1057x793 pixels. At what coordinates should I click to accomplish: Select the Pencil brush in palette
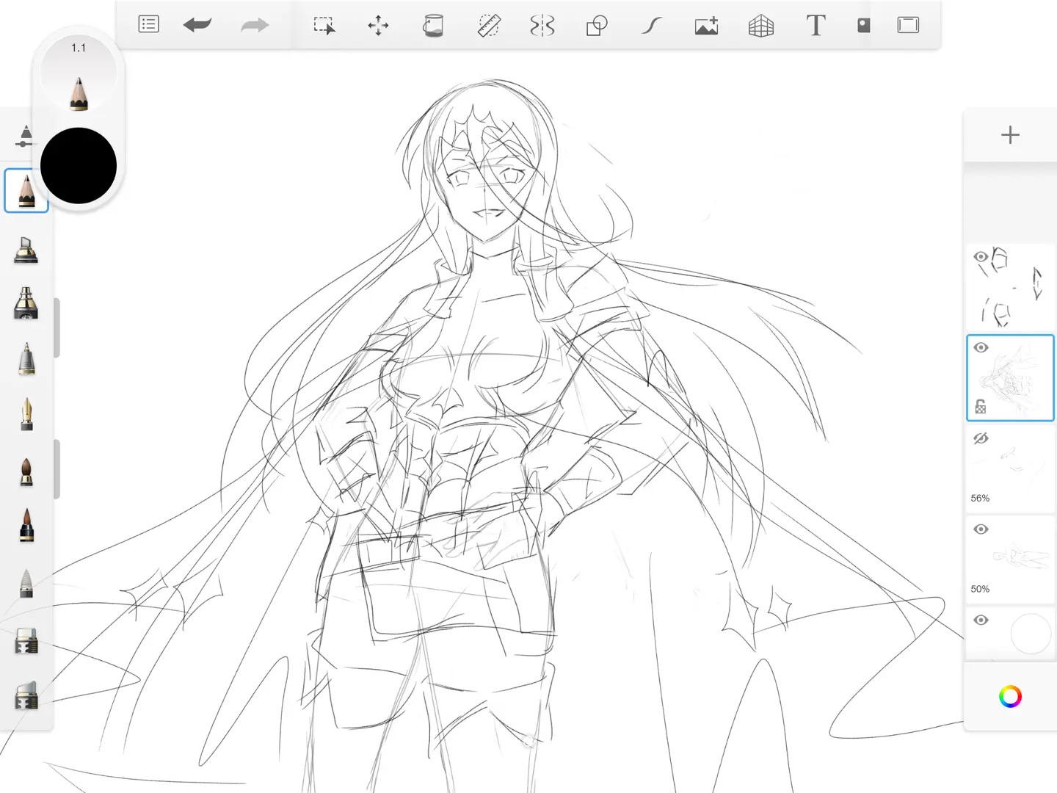[26, 191]
